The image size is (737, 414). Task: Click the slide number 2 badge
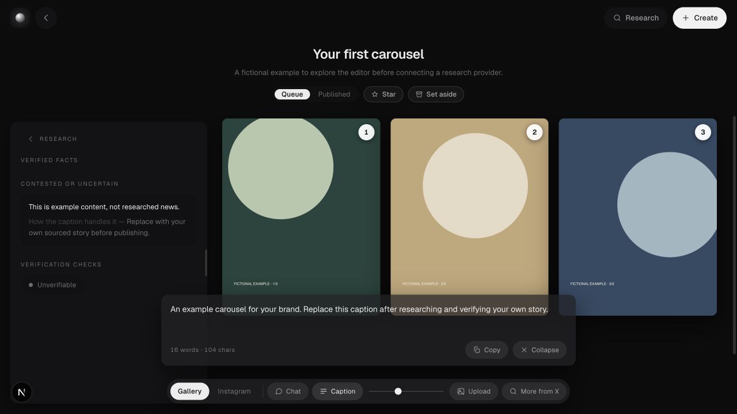534,132
